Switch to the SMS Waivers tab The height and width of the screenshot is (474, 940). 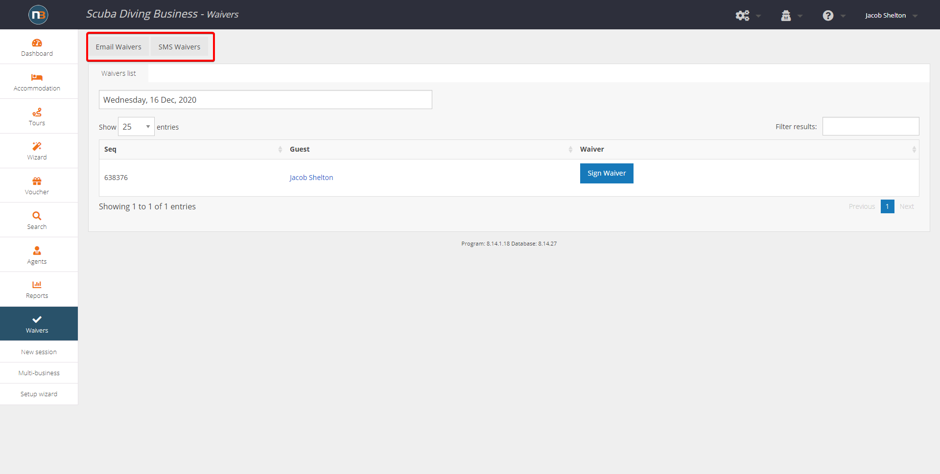[x=179, y=47]
